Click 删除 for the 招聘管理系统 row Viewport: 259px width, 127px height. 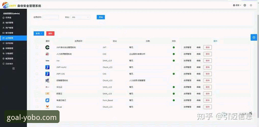208,80
